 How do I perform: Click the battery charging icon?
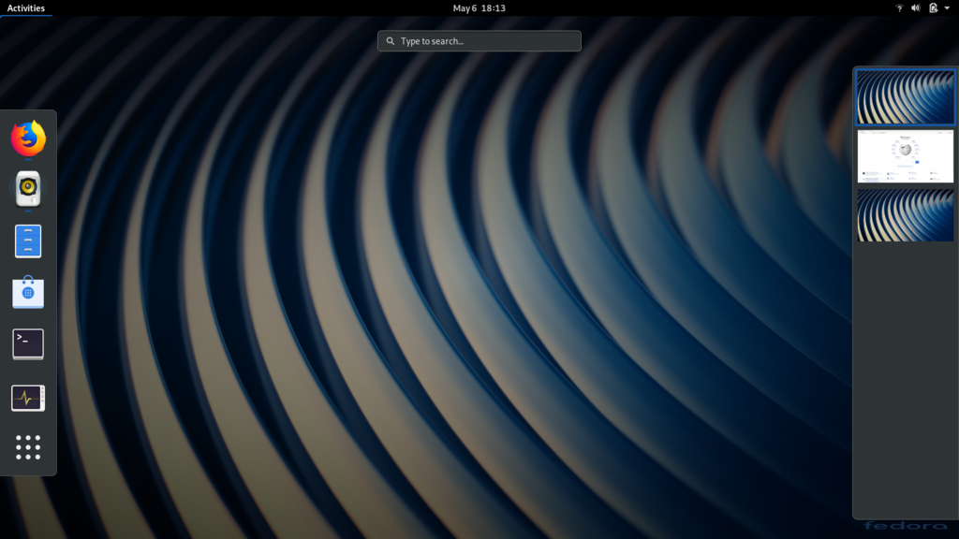[933, 8]
